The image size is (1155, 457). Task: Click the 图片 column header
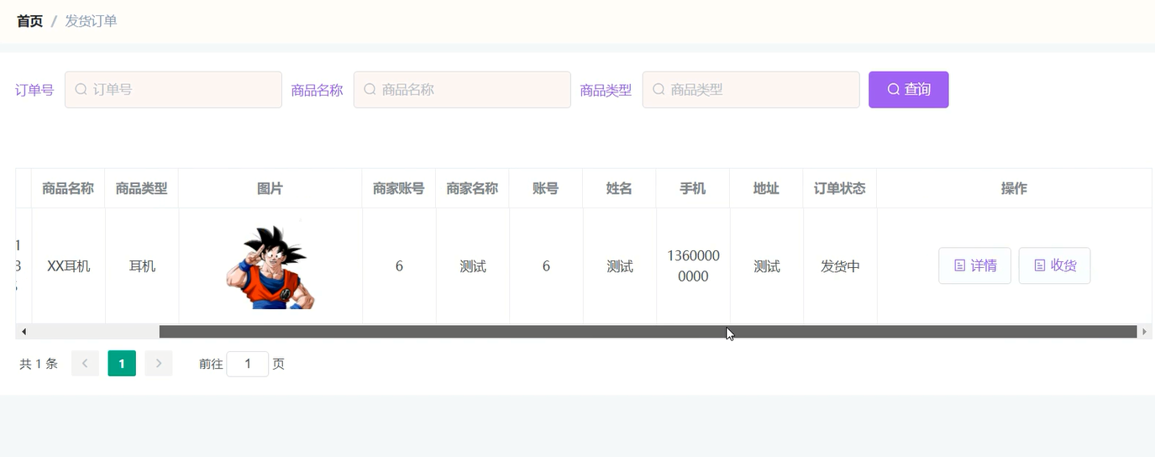click(270, 188)
